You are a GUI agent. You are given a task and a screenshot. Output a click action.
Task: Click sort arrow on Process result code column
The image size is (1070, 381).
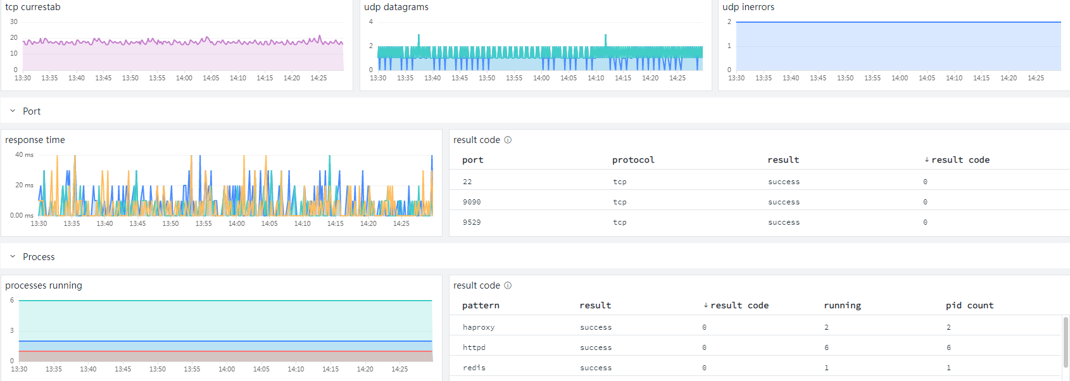coord(706,305)
